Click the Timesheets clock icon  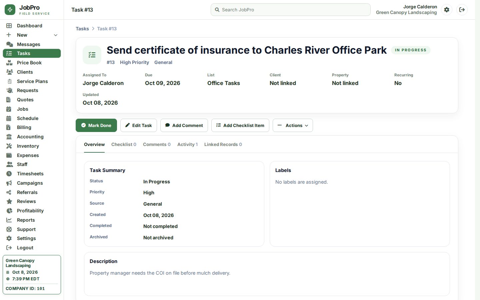pyautogui.click(x=9, y=174)
